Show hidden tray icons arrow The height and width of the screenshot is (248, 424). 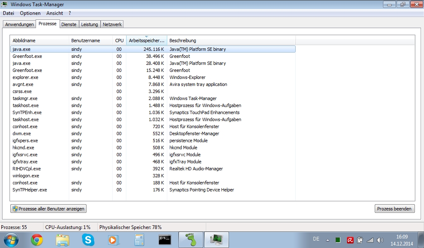pyautogui.click(x=328, y=240)
